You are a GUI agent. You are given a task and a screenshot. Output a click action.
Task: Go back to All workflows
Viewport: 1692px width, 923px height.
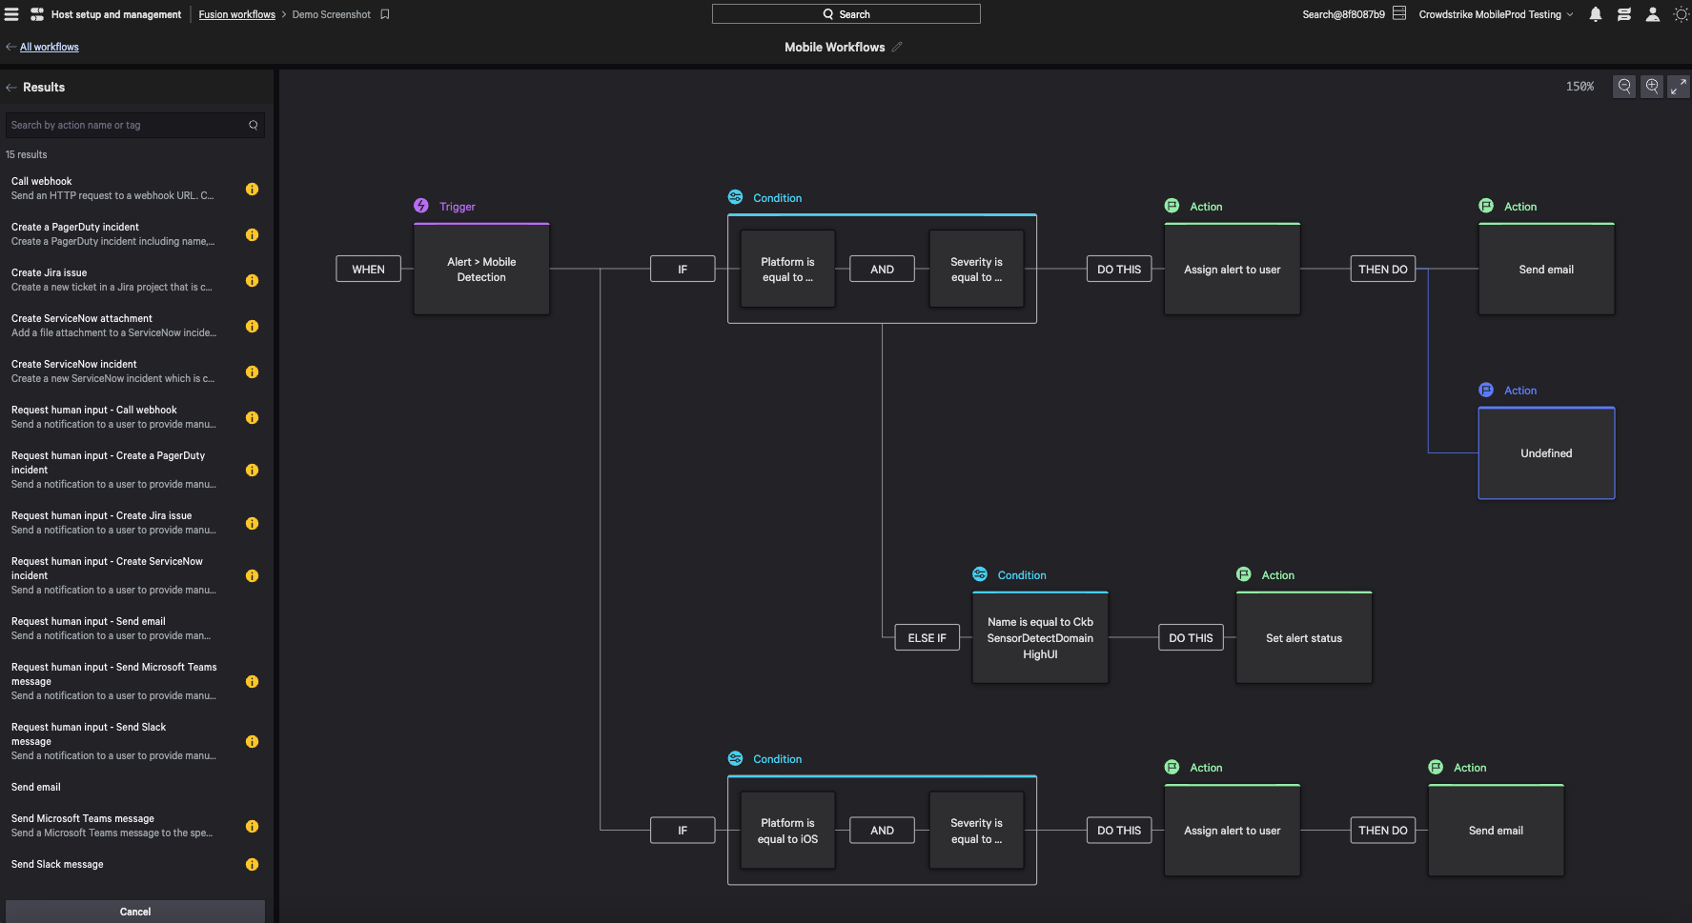pyautogui.click(x=49, y=47)
